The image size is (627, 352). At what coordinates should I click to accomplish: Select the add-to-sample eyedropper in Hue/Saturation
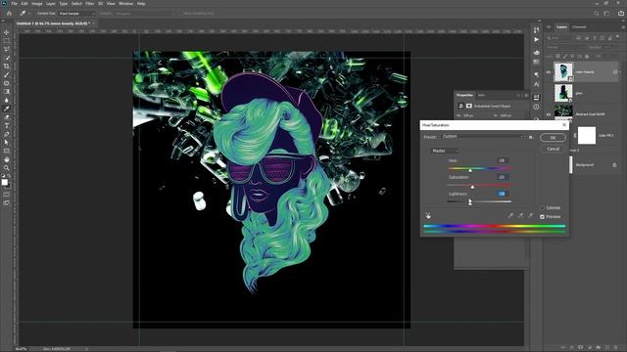pos(520,215)
